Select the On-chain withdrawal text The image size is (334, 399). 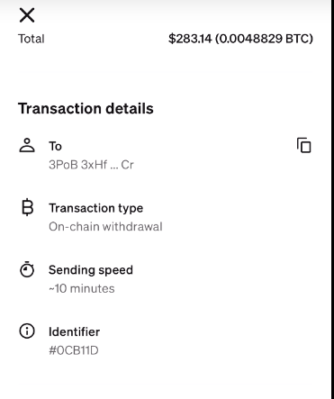click(105, 227)
